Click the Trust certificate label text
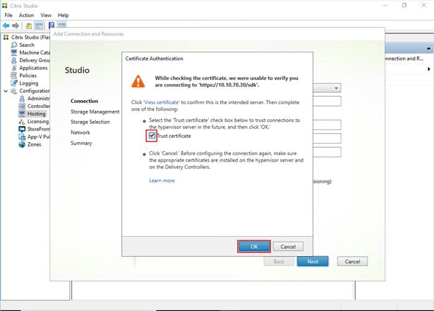 [174, 136]
